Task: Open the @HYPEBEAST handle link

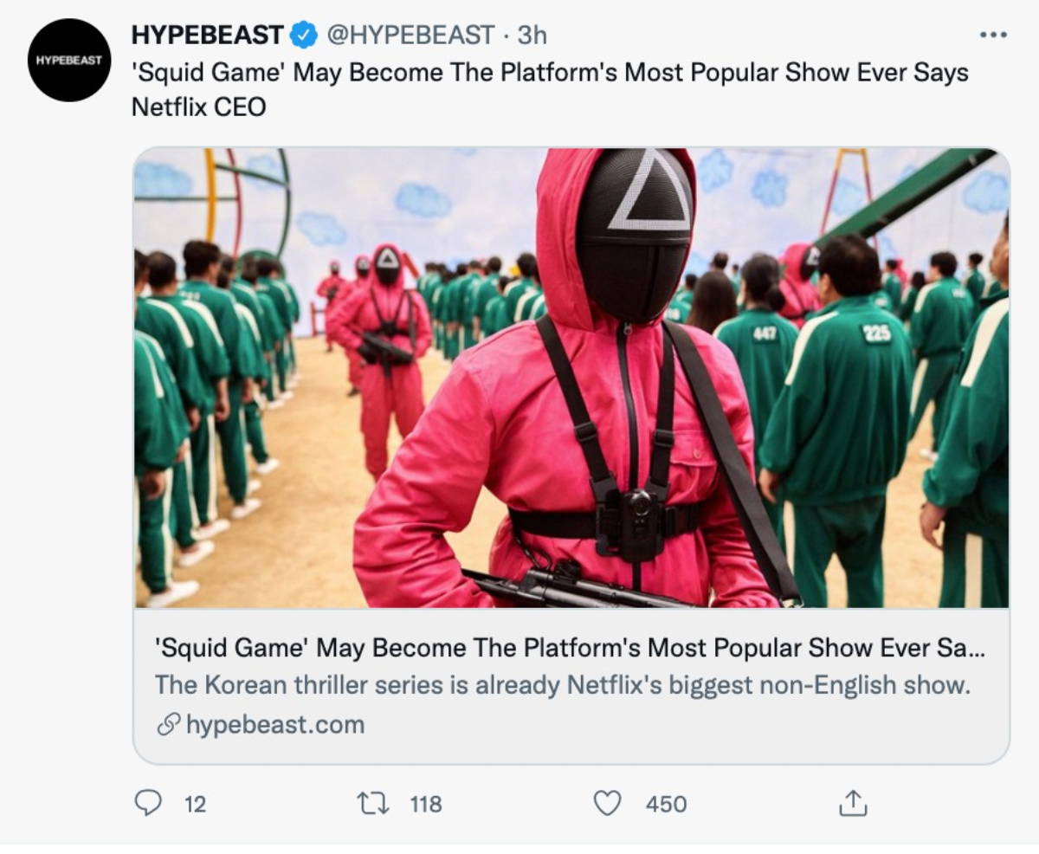Action: pos(410,36)
